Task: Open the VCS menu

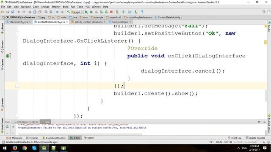Action: (88, 7)
